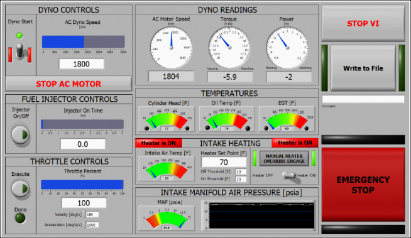Image resolution: width=411 pixels, height=238 pixels.
Task: Click the STOP AC MOTOR button
Action: (68, 84)
